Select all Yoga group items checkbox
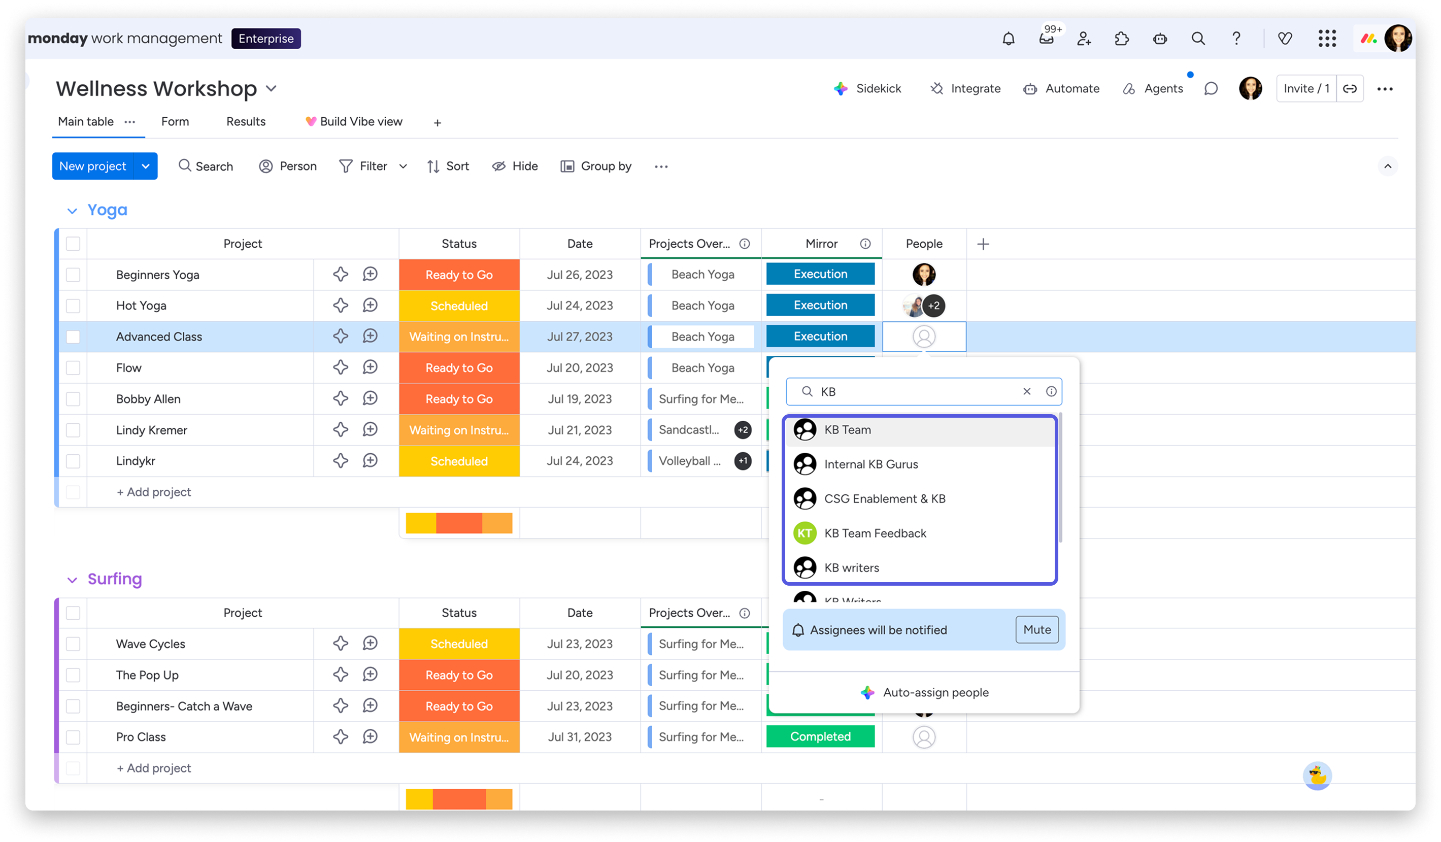 (73, 244)
